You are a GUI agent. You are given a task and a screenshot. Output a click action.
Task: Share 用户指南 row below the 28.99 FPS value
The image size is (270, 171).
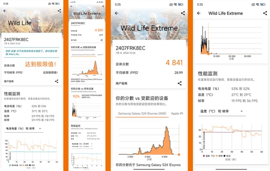coord(179,83)
